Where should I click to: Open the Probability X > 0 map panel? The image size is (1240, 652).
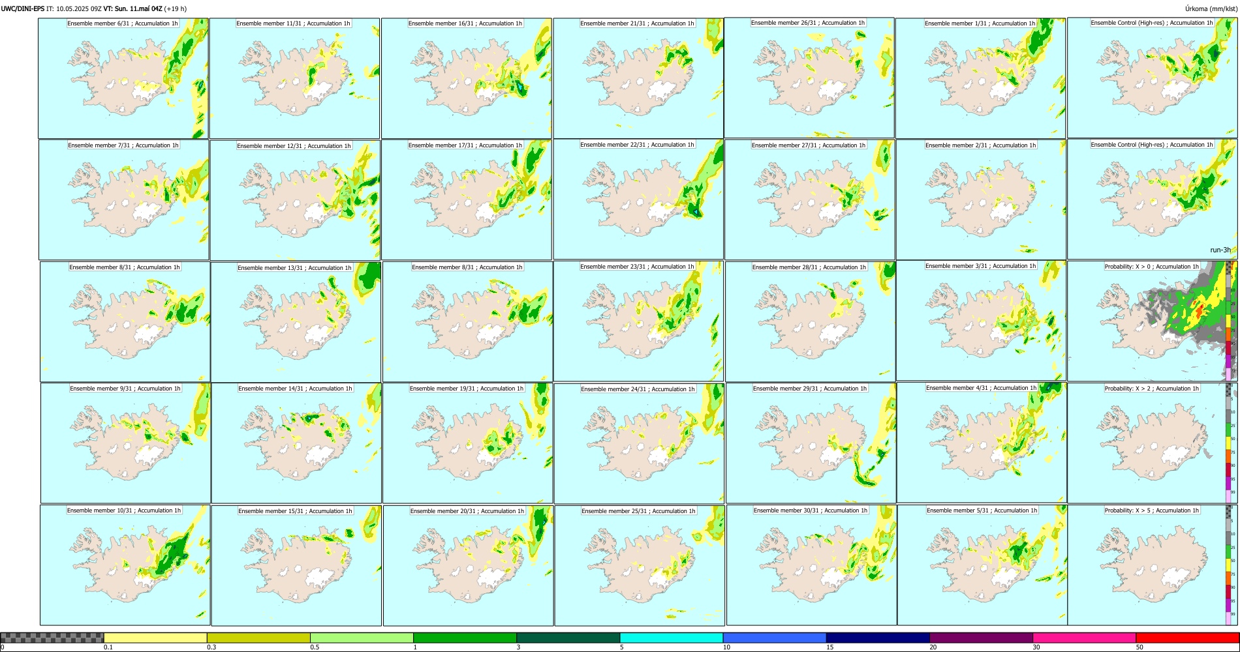pos(1153,321)
